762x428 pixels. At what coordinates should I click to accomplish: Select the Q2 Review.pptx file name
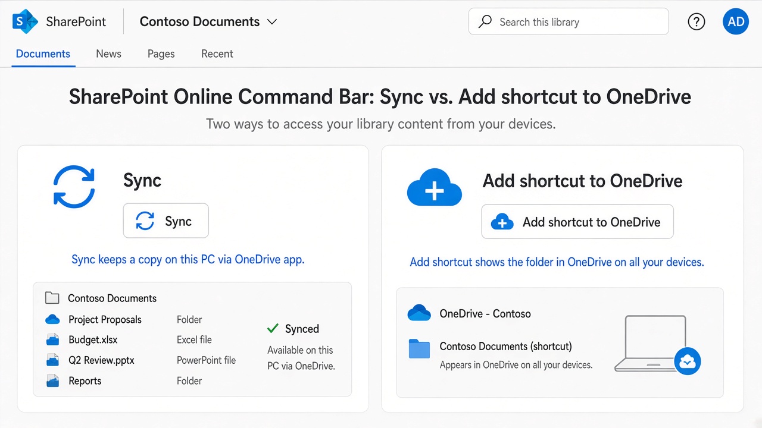tap(101, 360)
